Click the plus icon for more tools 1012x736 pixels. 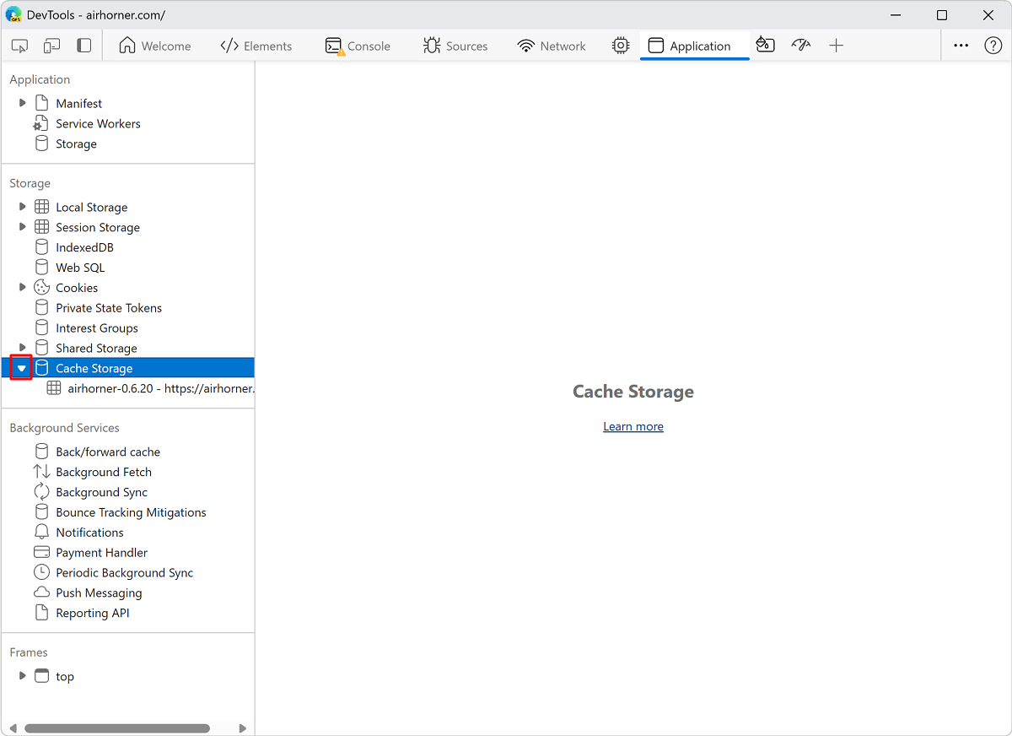coord(836,46)
